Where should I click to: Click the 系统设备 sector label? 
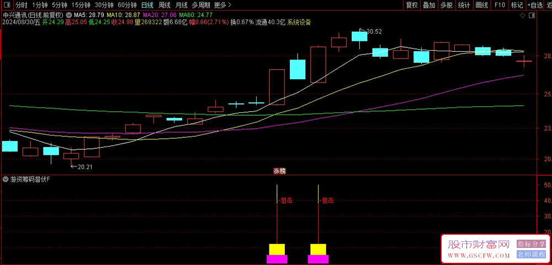299,22
